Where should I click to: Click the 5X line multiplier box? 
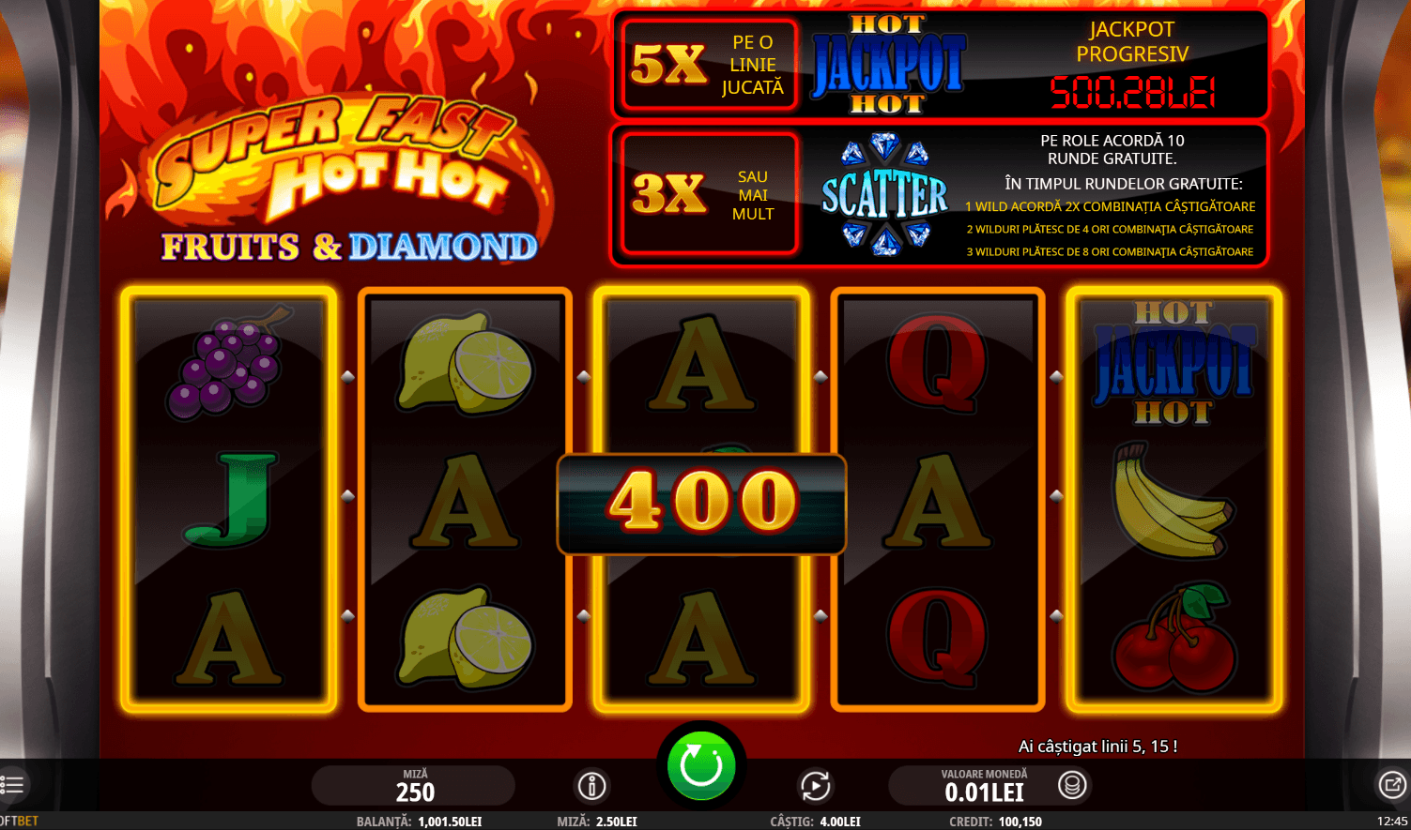click(709, 65)
